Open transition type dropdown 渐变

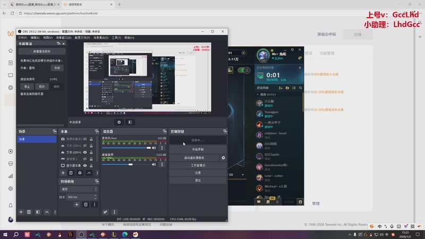tap(78, 189)
